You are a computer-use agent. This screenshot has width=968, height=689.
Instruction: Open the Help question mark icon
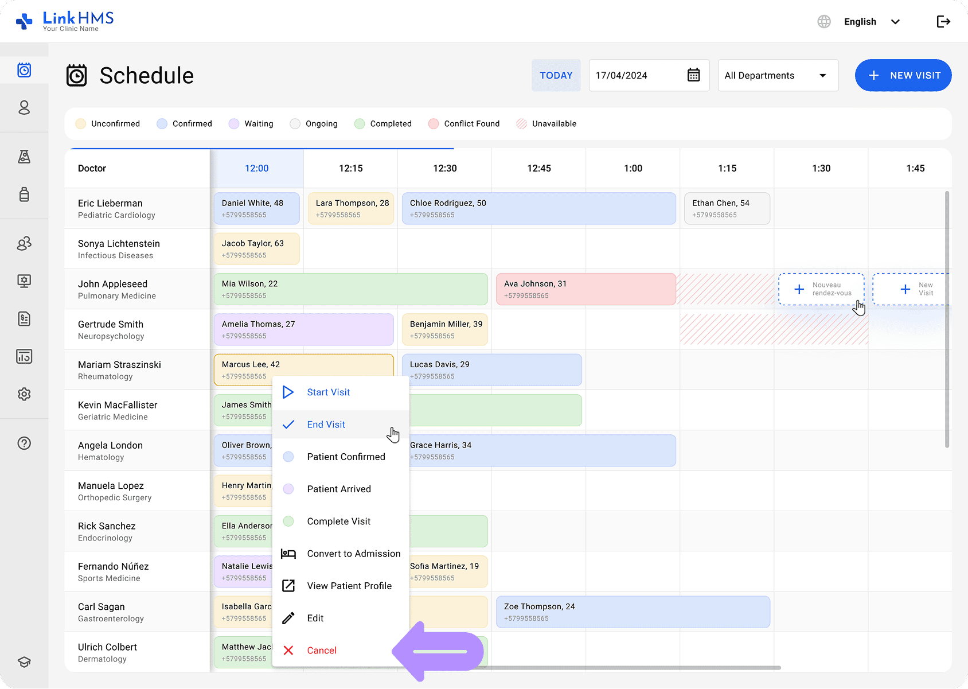pyautogui.click(x=24, y=443)
